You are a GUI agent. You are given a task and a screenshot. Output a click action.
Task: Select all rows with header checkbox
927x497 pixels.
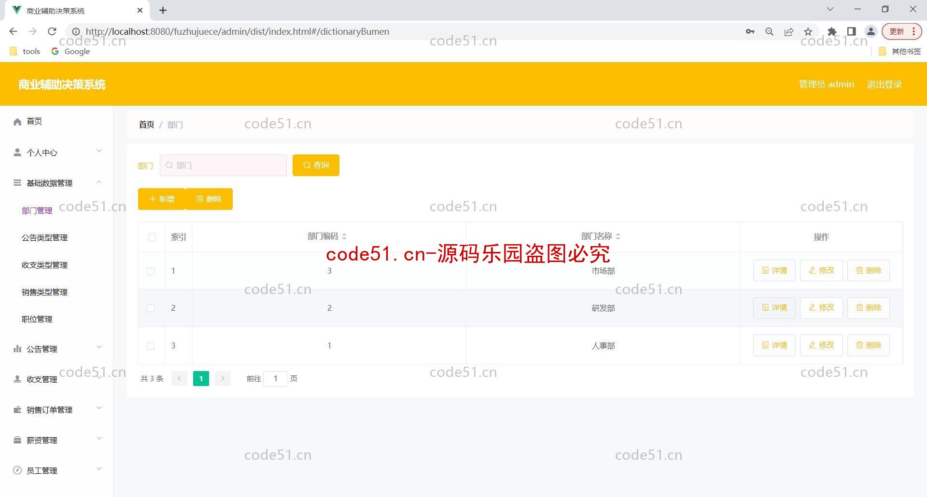point(152,237)
